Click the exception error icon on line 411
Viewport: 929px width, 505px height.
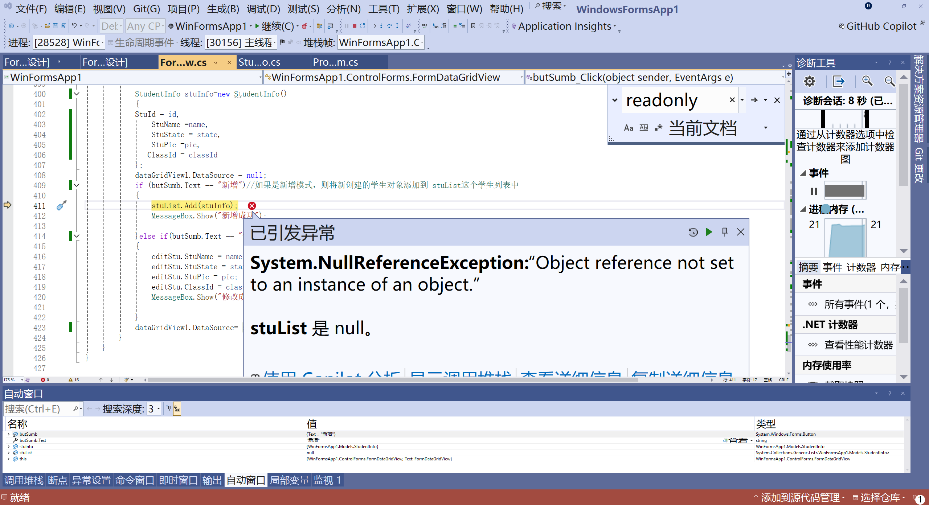[x=252, y=206]
